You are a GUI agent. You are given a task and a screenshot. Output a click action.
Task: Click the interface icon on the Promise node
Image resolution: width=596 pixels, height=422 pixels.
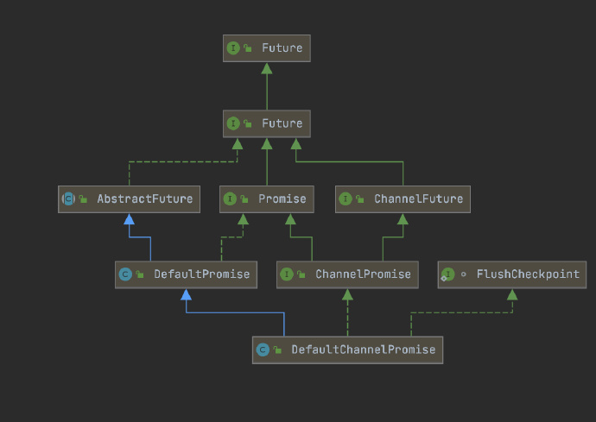[x=230, y=198]
